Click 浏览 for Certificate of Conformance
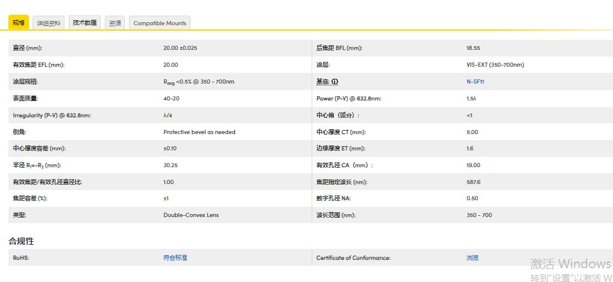 (473, 257)
